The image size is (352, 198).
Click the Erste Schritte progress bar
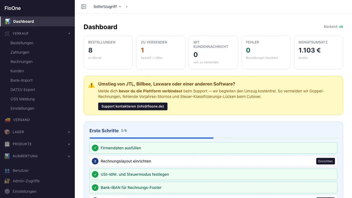point(213,138)
